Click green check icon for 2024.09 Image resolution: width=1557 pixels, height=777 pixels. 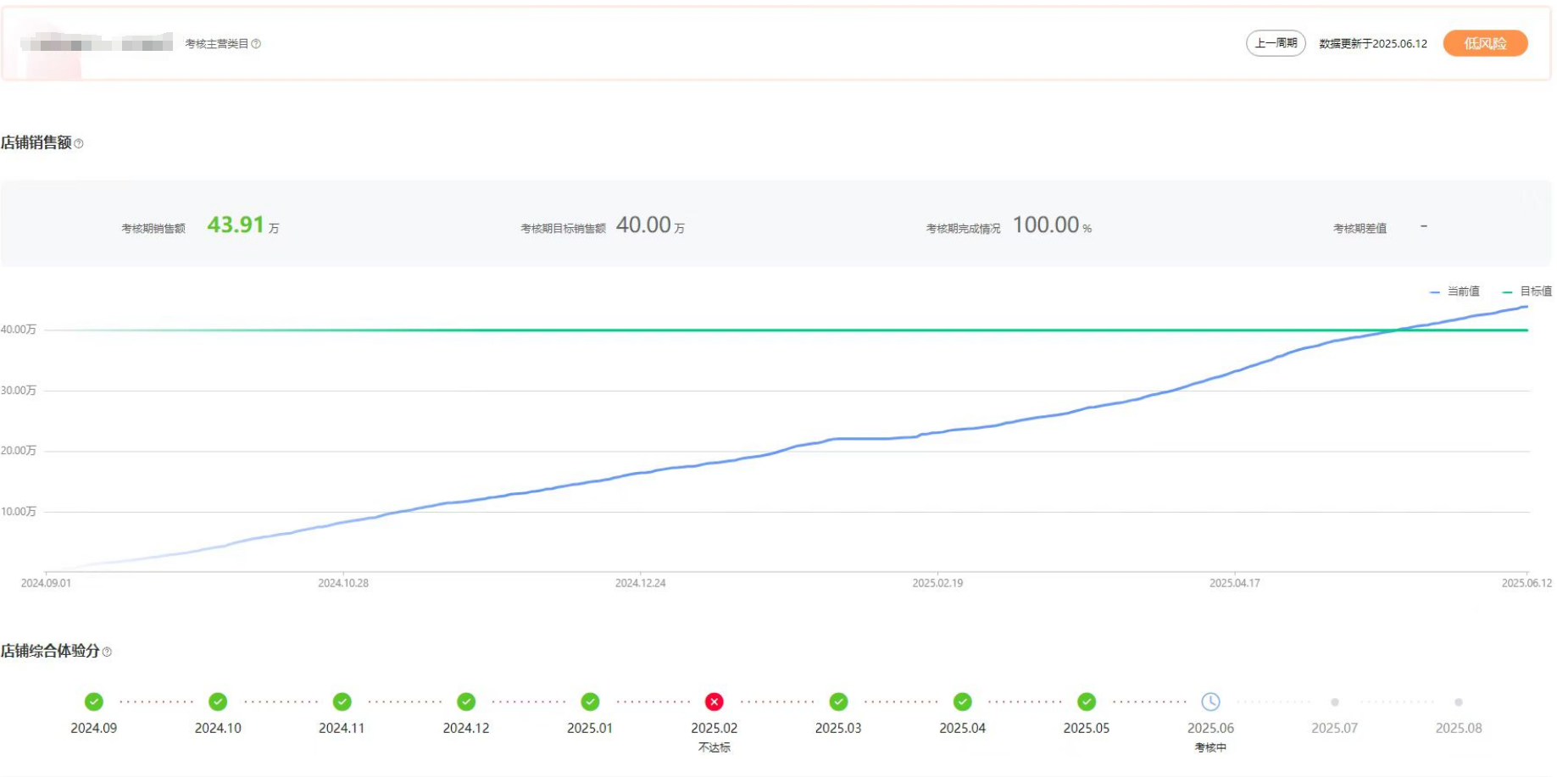[94, 702]
